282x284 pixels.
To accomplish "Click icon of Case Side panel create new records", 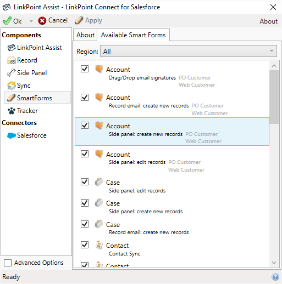I will pyautogui.click(x=99, y=203).
